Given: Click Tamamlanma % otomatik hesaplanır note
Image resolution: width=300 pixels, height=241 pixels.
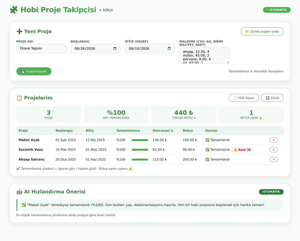Looking at the screenshot, I should (x=256, y=71).
